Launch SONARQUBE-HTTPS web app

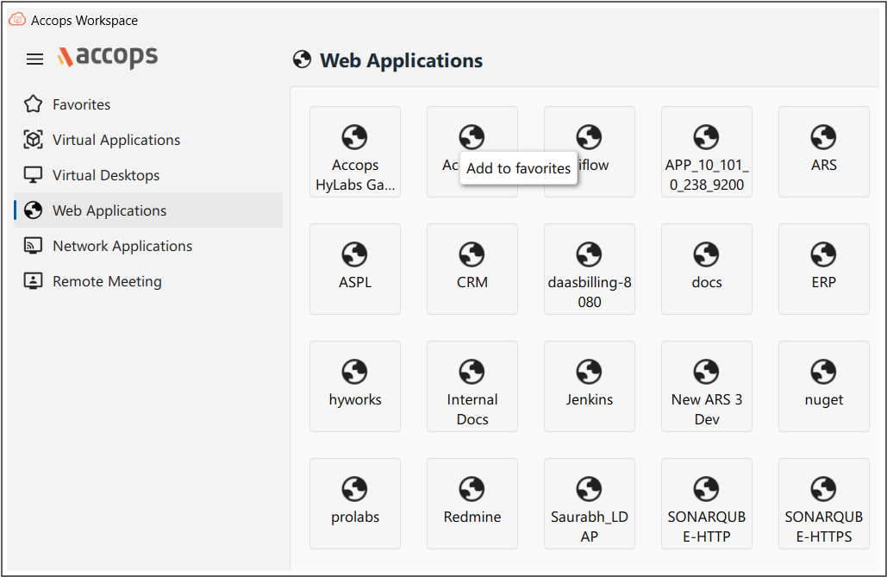point(824,504)
